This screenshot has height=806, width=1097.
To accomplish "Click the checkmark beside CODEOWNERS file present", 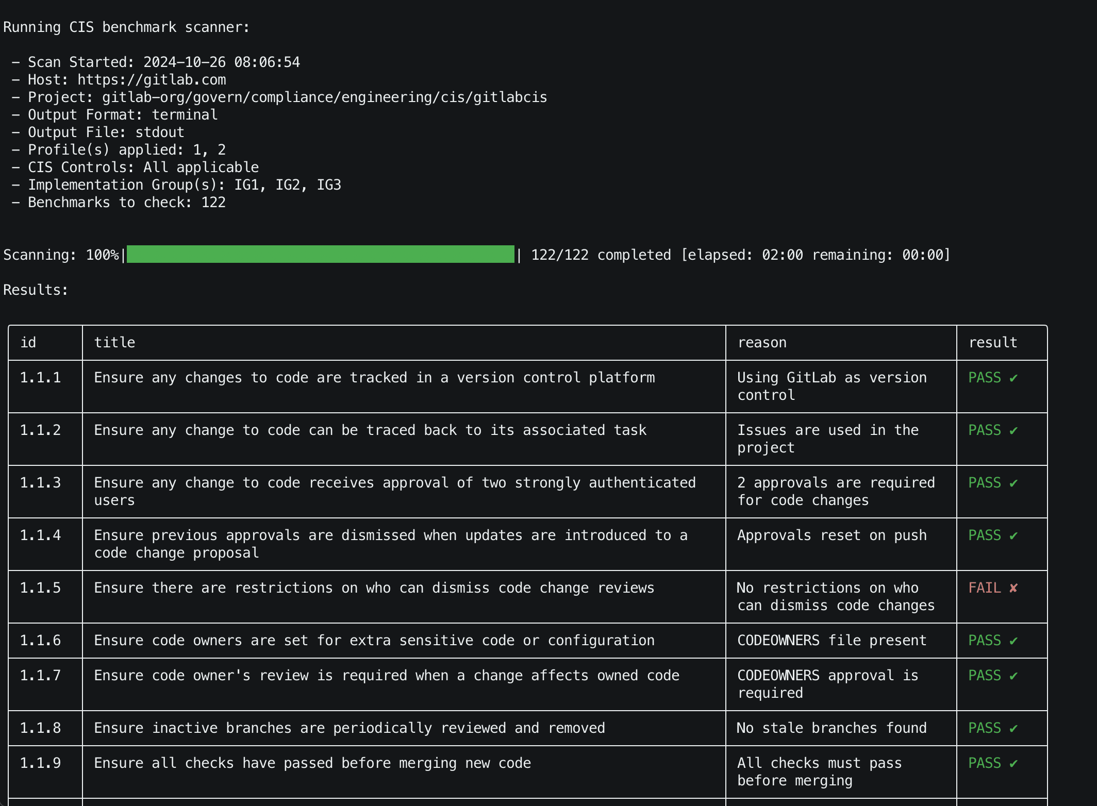I will click(1015, 641).
